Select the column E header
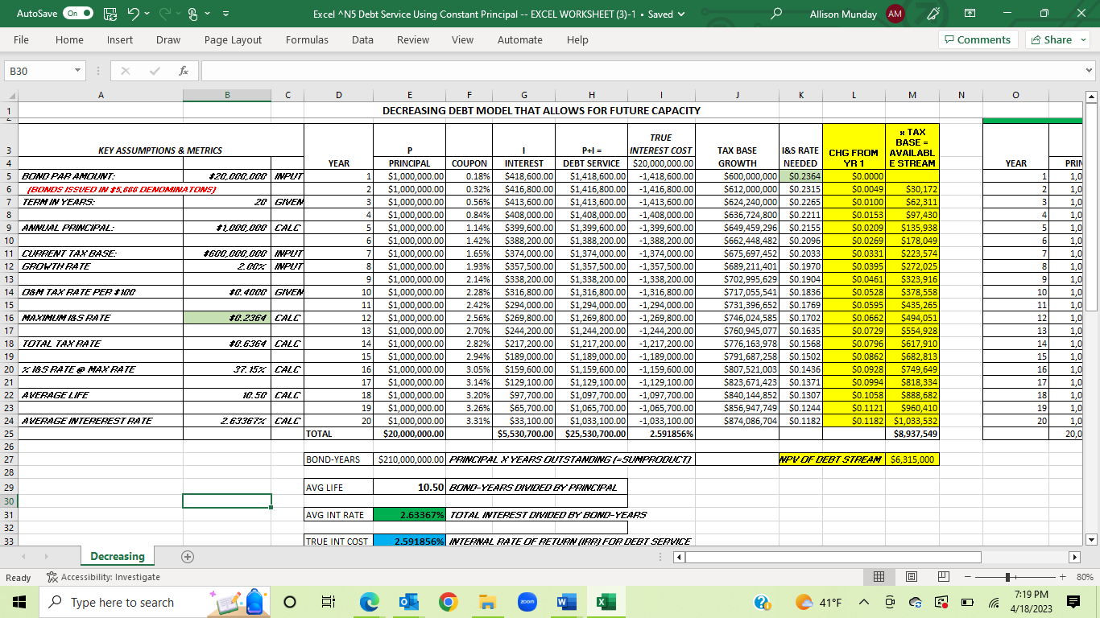 tap(410, 96)
